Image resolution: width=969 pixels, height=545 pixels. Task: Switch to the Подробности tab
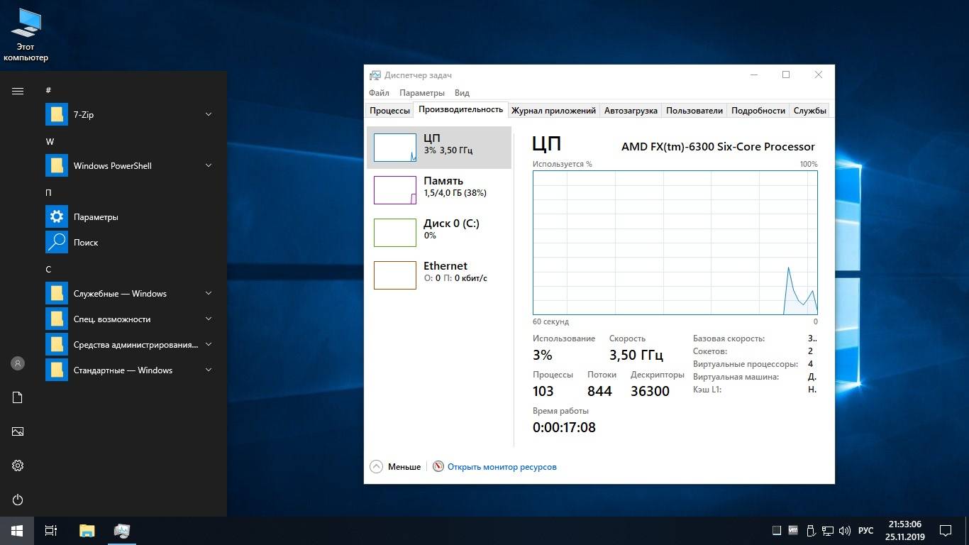(x=758, y=111)
